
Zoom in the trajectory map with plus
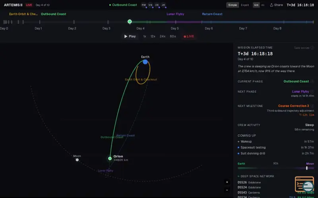227,182
